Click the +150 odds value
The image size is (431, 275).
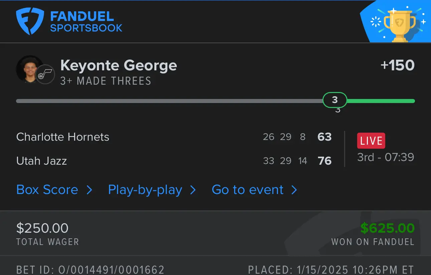[397, 65]
